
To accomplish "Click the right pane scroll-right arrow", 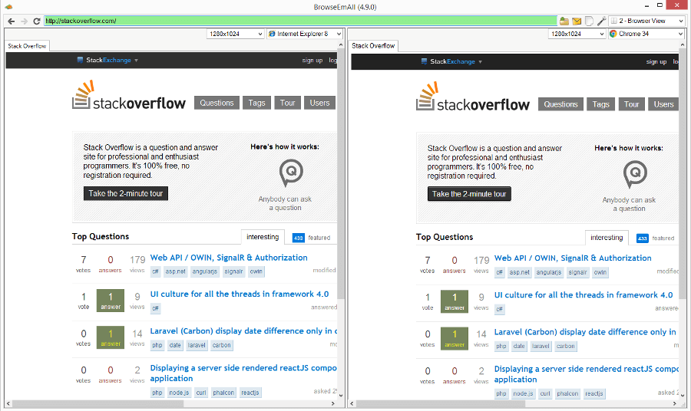I will (x=675, y=403).
